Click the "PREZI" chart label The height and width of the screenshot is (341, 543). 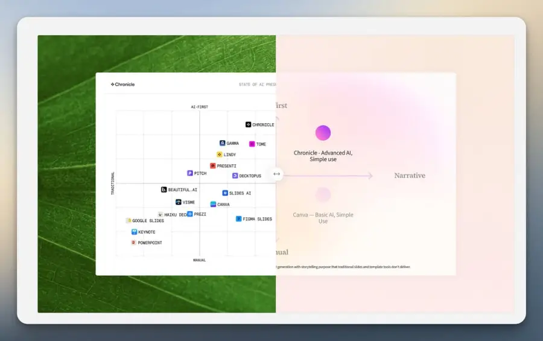pyautogui.click(x=200, y=214)
